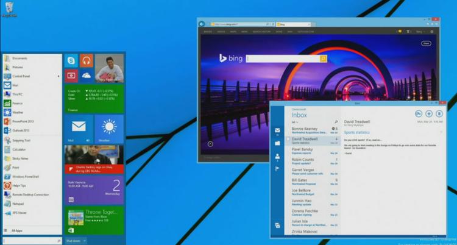Open the orange Music headphones tile
The height and width of the screenshot is (245, 457).
click(87, 61)
